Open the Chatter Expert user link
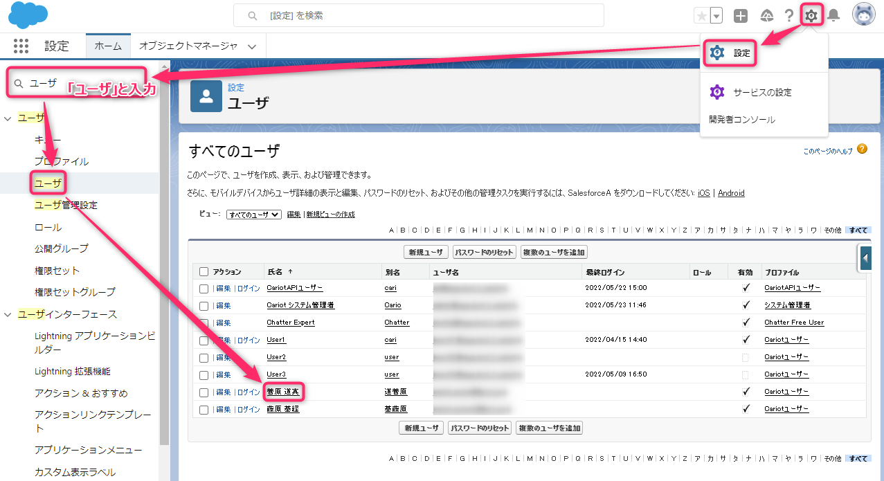The image size is (884, 481). [291, 323]
